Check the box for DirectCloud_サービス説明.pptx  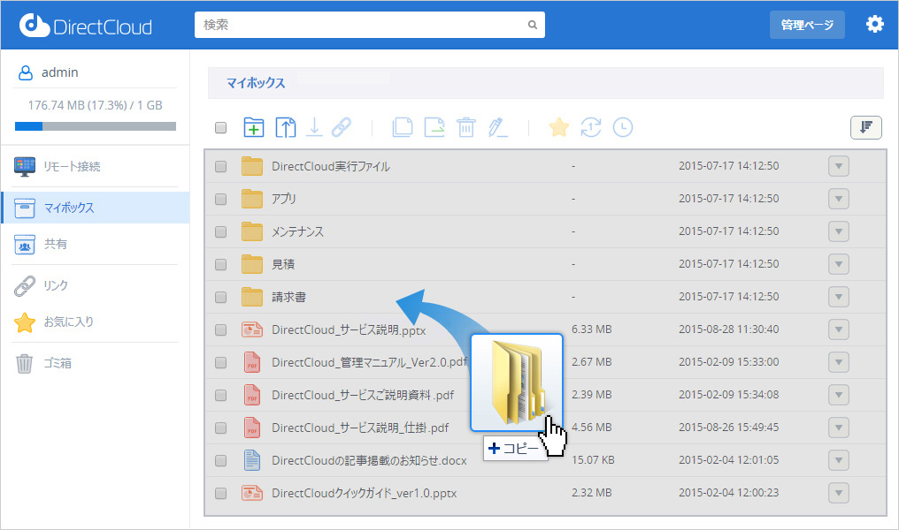[220, 329]
